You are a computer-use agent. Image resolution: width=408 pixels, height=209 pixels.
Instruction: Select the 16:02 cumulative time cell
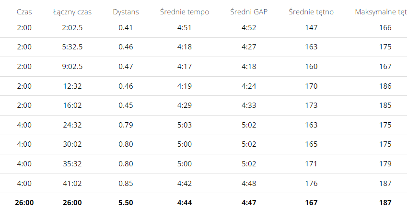[x=72, y=105]
